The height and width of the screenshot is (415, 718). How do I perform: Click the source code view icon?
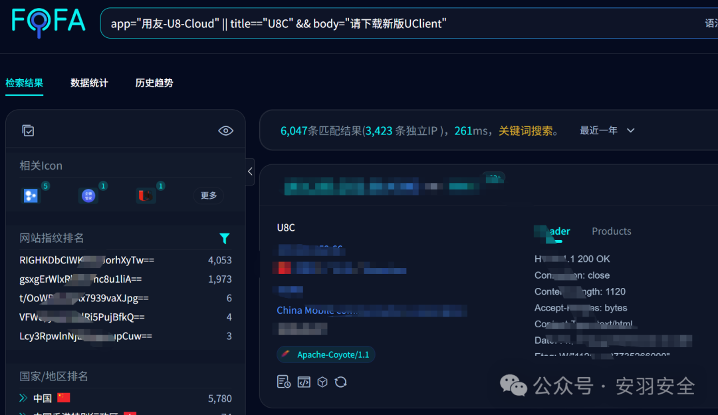(304, 382)
